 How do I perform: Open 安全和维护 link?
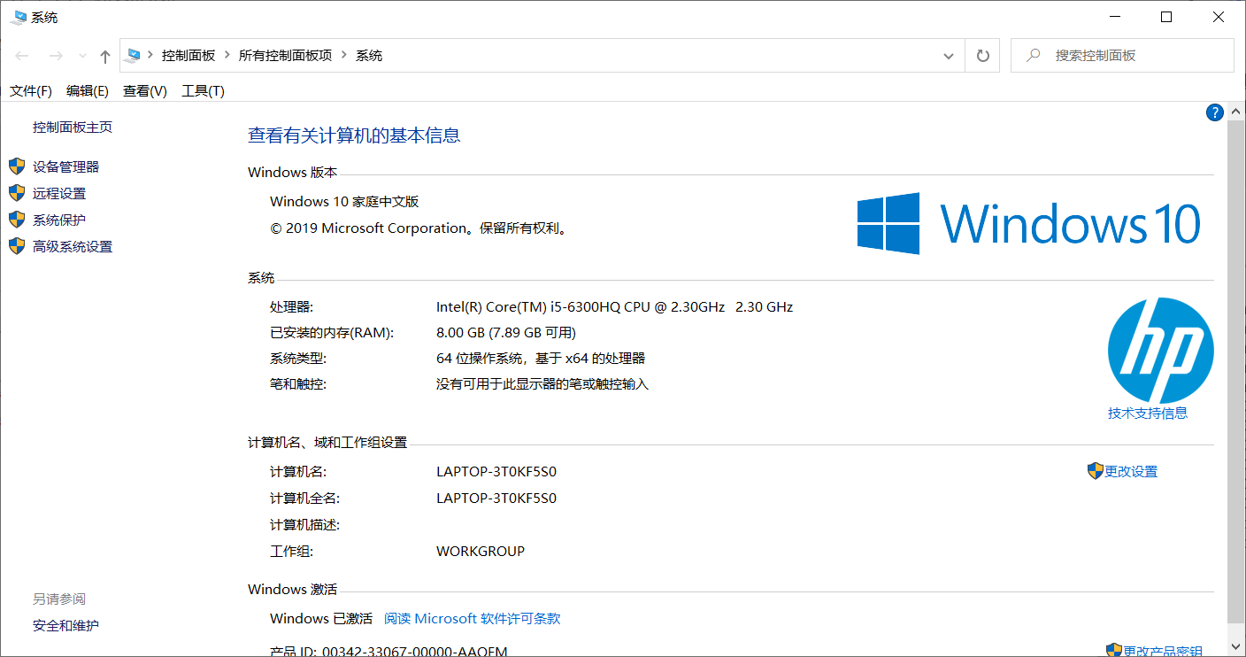66,626
